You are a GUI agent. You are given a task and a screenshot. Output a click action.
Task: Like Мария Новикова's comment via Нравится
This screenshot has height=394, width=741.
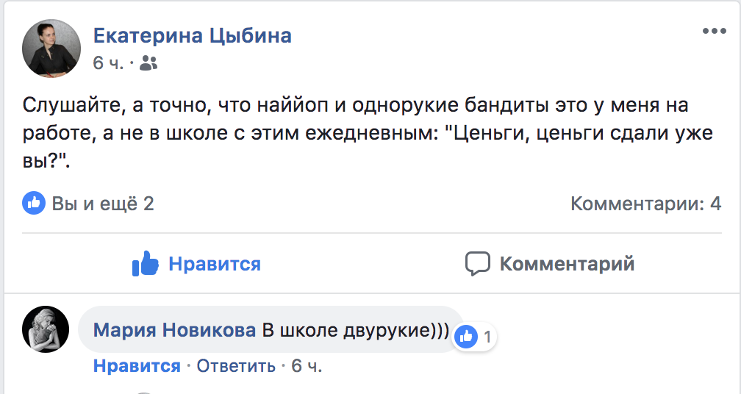[137, 366]
